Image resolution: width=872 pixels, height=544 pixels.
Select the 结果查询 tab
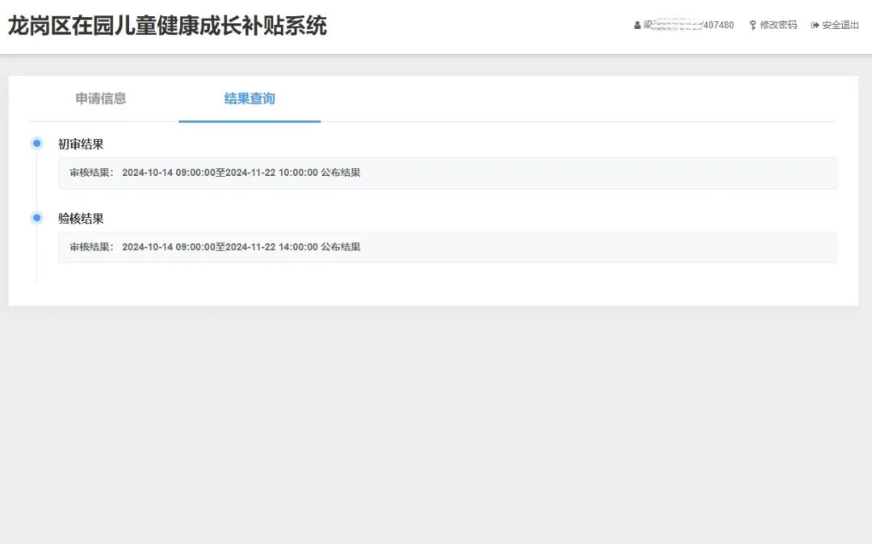click(249, 98)
